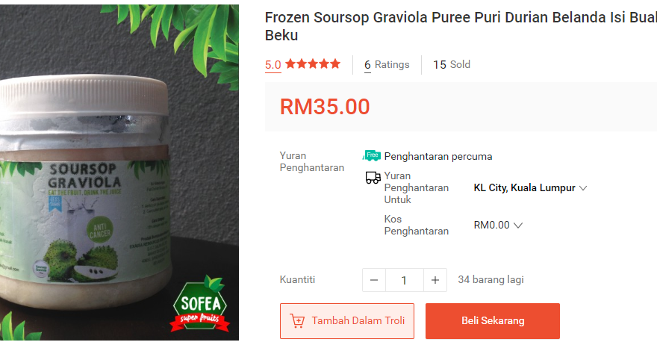The image size is (657, 345).
Task: Click the five-star rating stars
Action: coord(313,64)
